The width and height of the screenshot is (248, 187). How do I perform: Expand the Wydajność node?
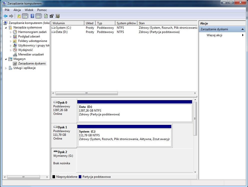[x=11, y=50]
